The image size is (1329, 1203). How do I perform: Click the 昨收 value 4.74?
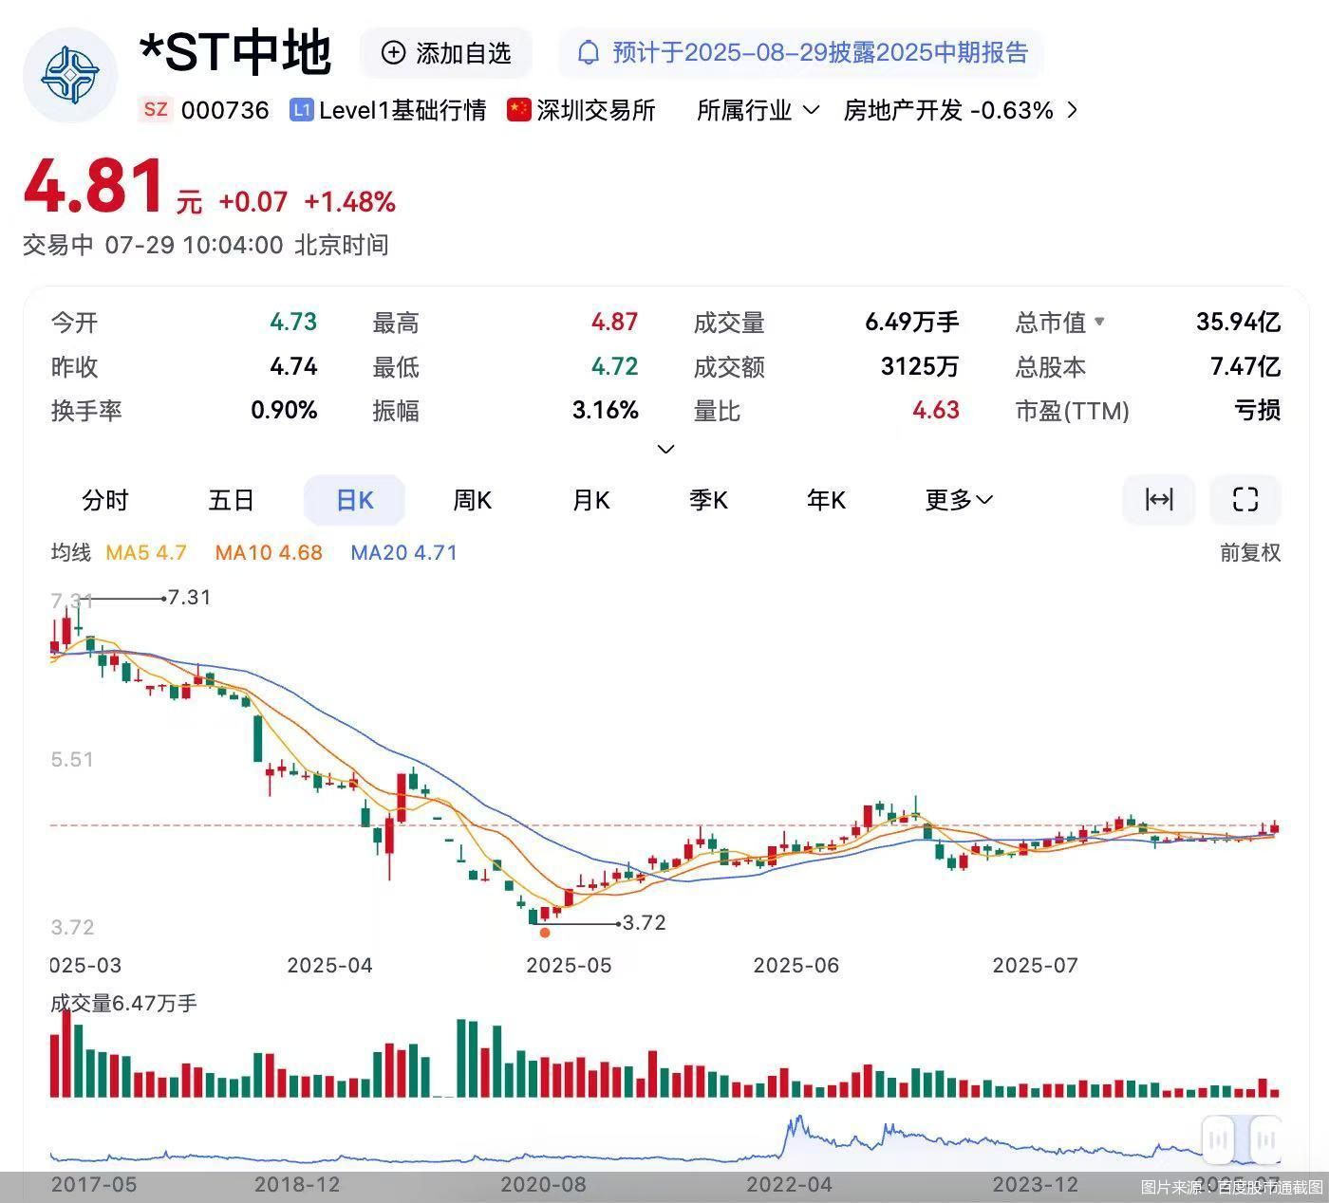(293, 366)
